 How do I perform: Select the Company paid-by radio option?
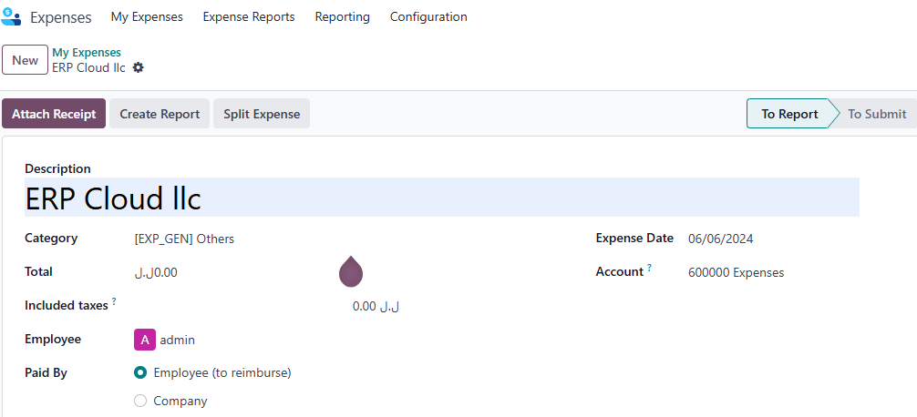coord(140,402)
